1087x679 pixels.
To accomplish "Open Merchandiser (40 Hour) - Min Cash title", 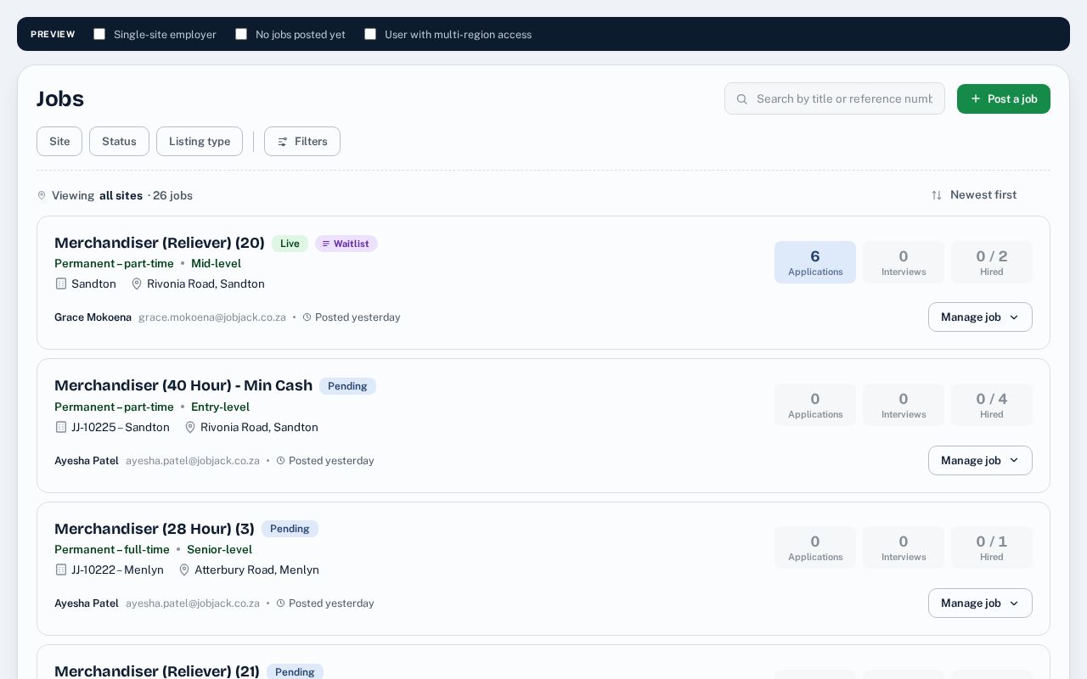I will click(183, 385).
